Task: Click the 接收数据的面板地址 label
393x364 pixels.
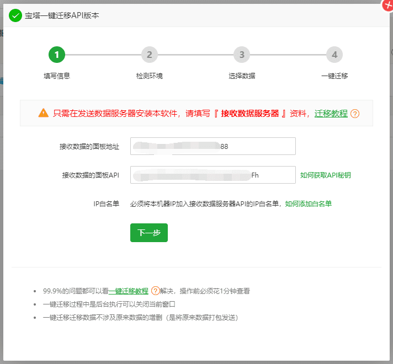Action: (89, 147)
